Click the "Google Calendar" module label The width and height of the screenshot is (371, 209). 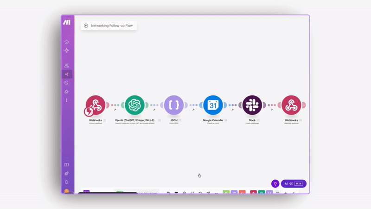coord(213,120)
